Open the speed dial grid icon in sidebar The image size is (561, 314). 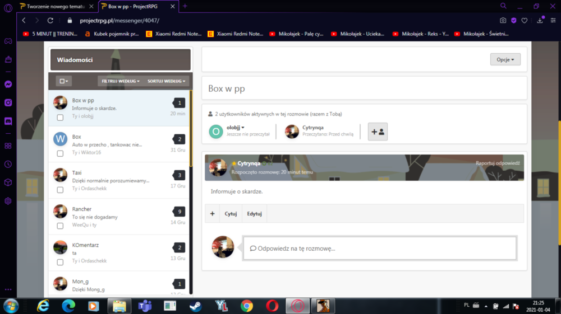pyautogui.click(x=8, y=146)
